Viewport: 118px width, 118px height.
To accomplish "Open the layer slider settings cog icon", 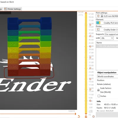I will (x=94, y=117).
